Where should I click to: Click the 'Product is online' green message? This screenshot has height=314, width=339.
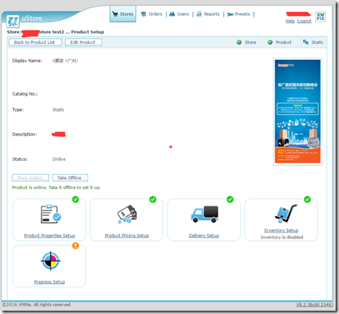click(x=57, y=187)
